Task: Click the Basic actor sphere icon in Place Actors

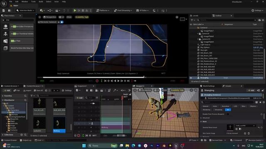Action: [x=5, y=26]
